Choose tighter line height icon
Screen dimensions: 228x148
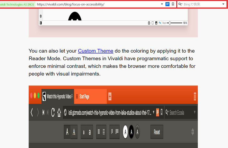pos(99,132)
